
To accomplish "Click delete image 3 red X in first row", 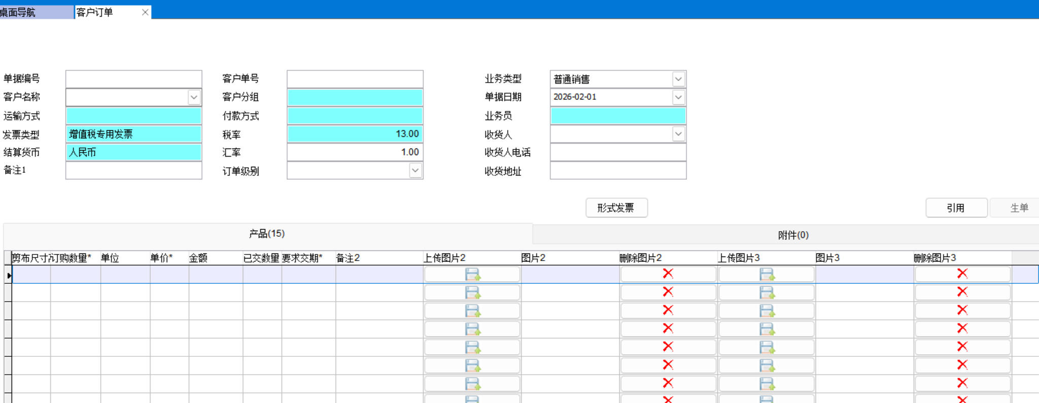I will [962, 274].
